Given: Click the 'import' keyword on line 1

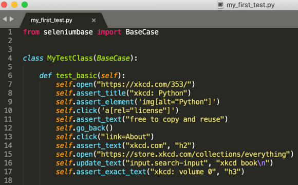Looking at the screenshot, I should [x=109, y=32].
